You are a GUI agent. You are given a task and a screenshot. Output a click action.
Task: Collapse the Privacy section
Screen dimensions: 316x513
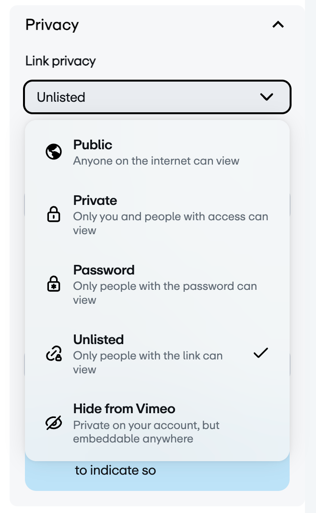click(x=278, y=24)
